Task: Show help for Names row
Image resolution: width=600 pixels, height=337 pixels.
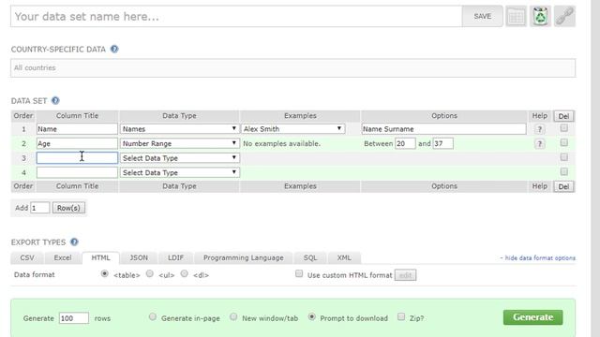Action: 540,129
